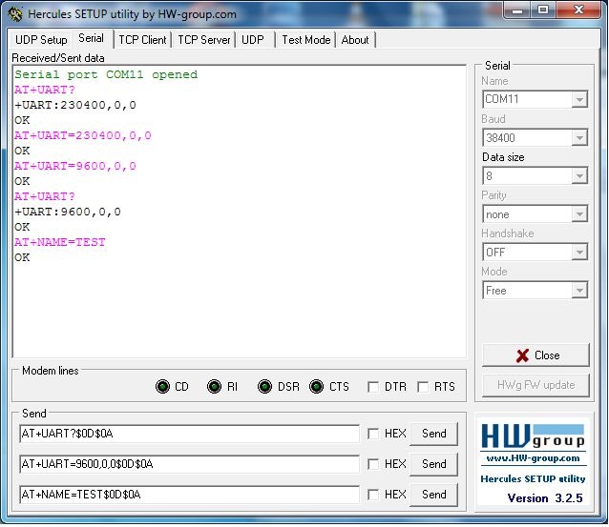609x527 pixels.
Task: Select the Serial tab
Action: click(x=92, y=38)
